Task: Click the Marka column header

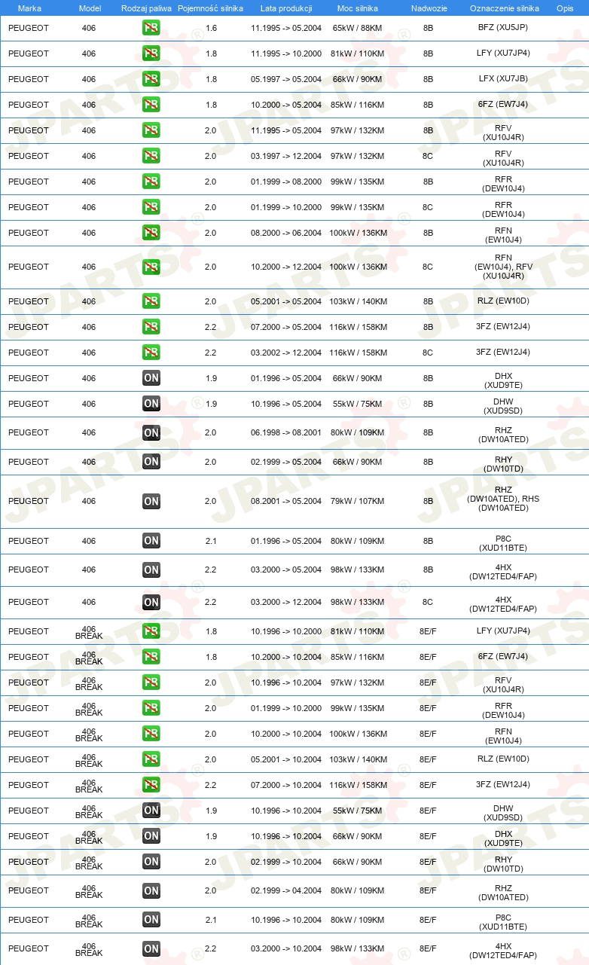Action: click(29, 8)
